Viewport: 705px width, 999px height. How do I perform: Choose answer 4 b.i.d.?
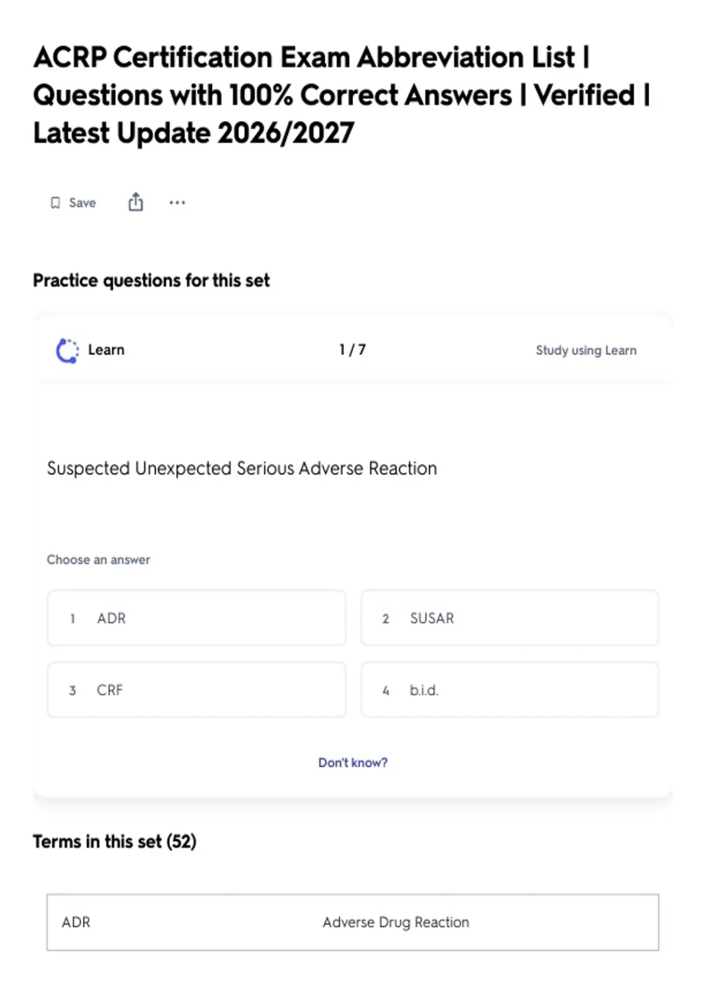pos(509,690)
